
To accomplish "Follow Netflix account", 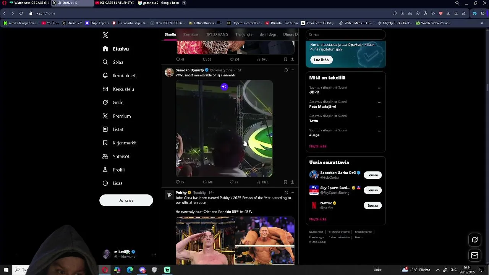I will (372, 205).
